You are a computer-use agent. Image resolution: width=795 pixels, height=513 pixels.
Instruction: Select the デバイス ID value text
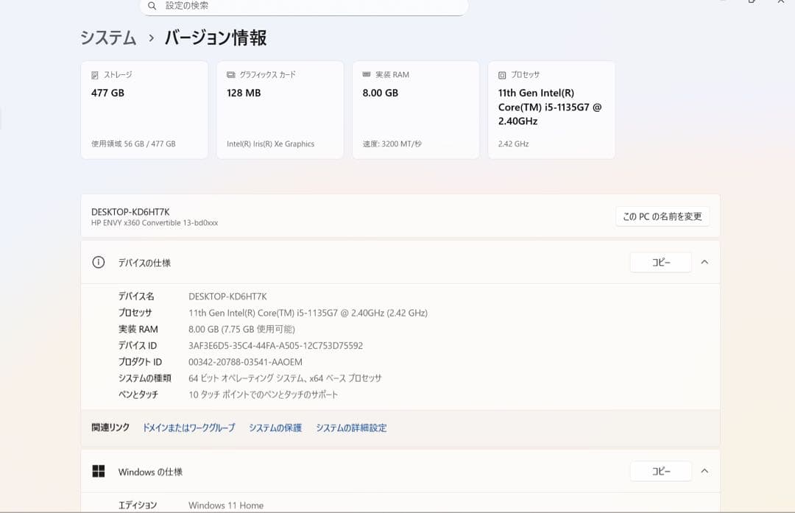[276, 346]
